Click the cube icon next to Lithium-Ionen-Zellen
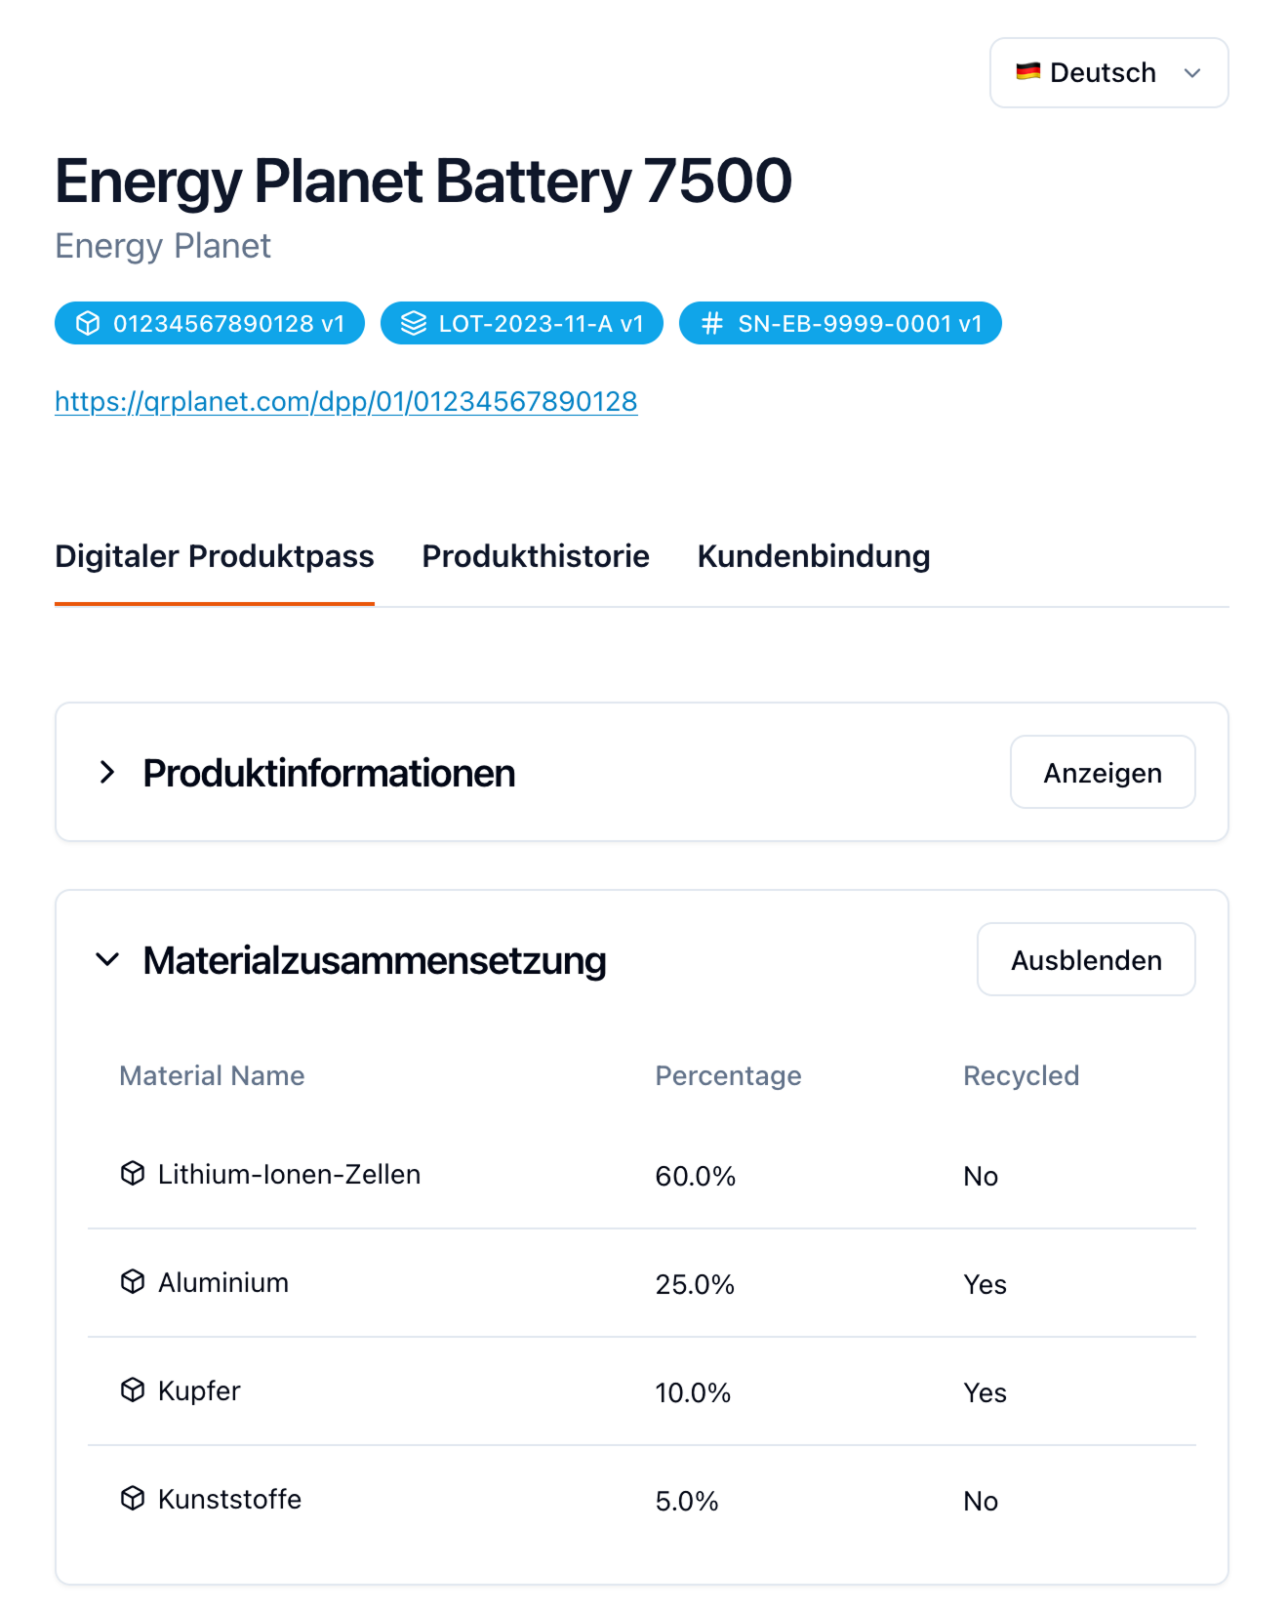This screenshot has width=1288, height=1611. pyautogui.click(x=132, y=1173)
